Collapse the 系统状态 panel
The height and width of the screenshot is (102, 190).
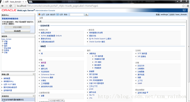[x=34, y=96]
